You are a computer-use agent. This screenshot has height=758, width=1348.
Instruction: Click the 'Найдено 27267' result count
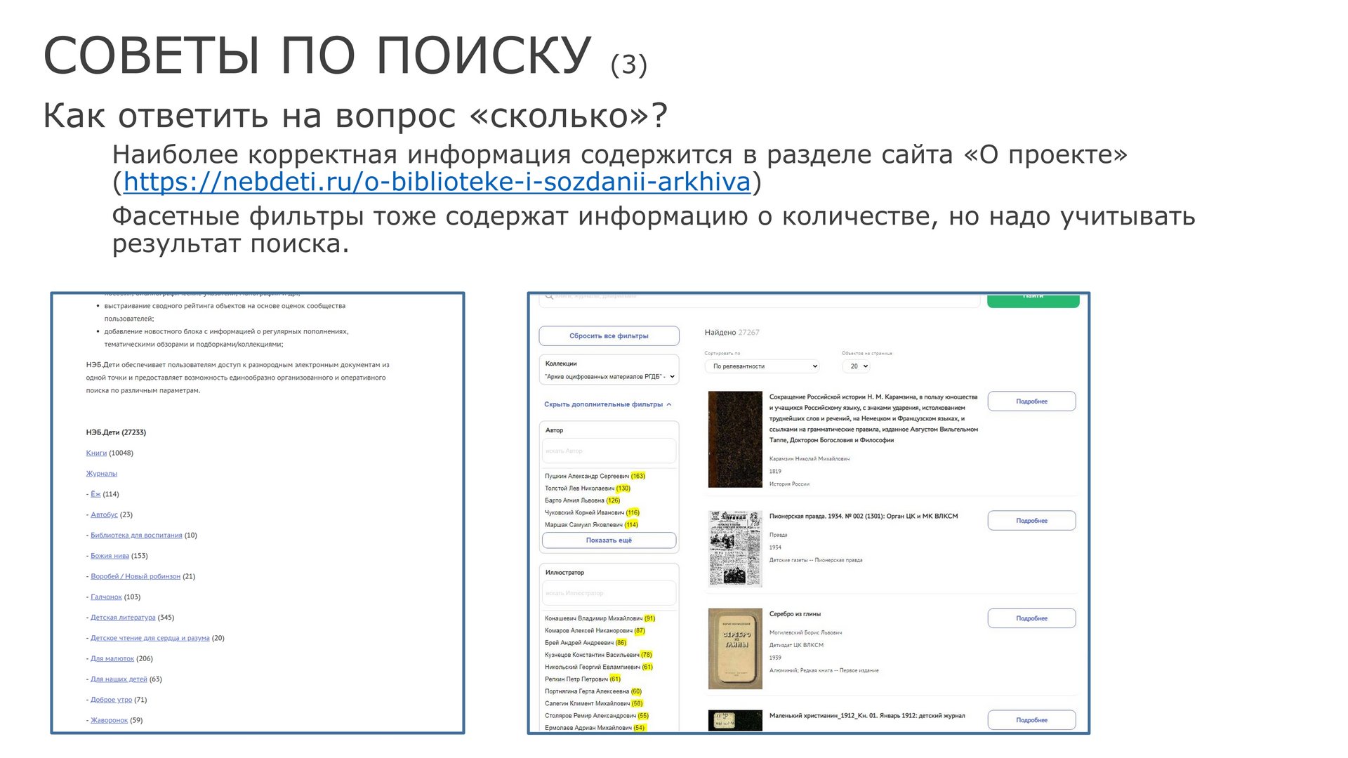pos(732,333)
